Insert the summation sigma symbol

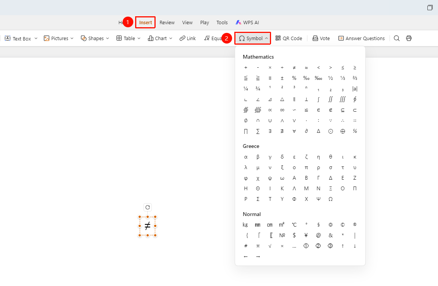click(258, 131)
